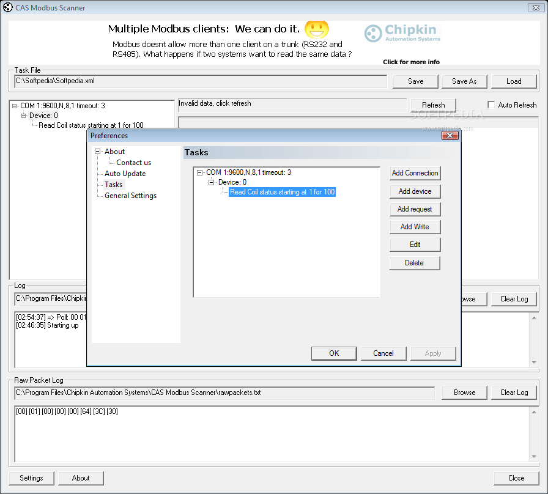Refresh the invalid data display

[x=433, y=105]
